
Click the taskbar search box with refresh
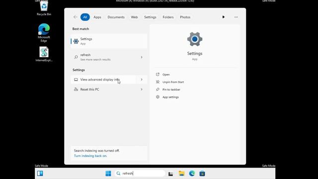(140, 174)
